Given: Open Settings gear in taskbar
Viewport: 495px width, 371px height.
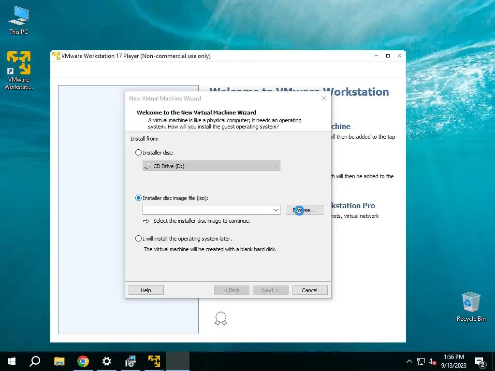Looking at the screenshot, I should pyautogui.click(x=107, y=361).
